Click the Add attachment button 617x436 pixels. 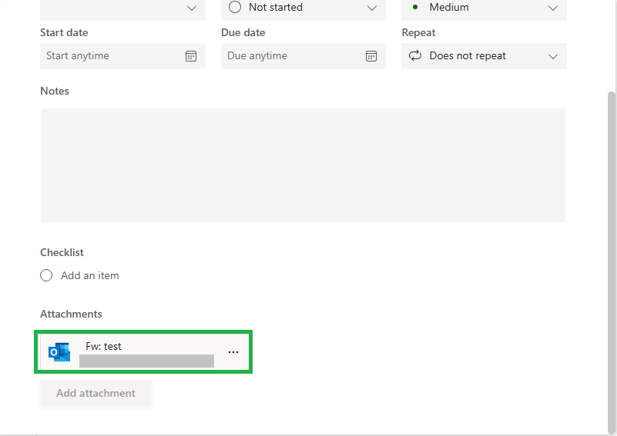pyautogui.click(x=96, y=393)
